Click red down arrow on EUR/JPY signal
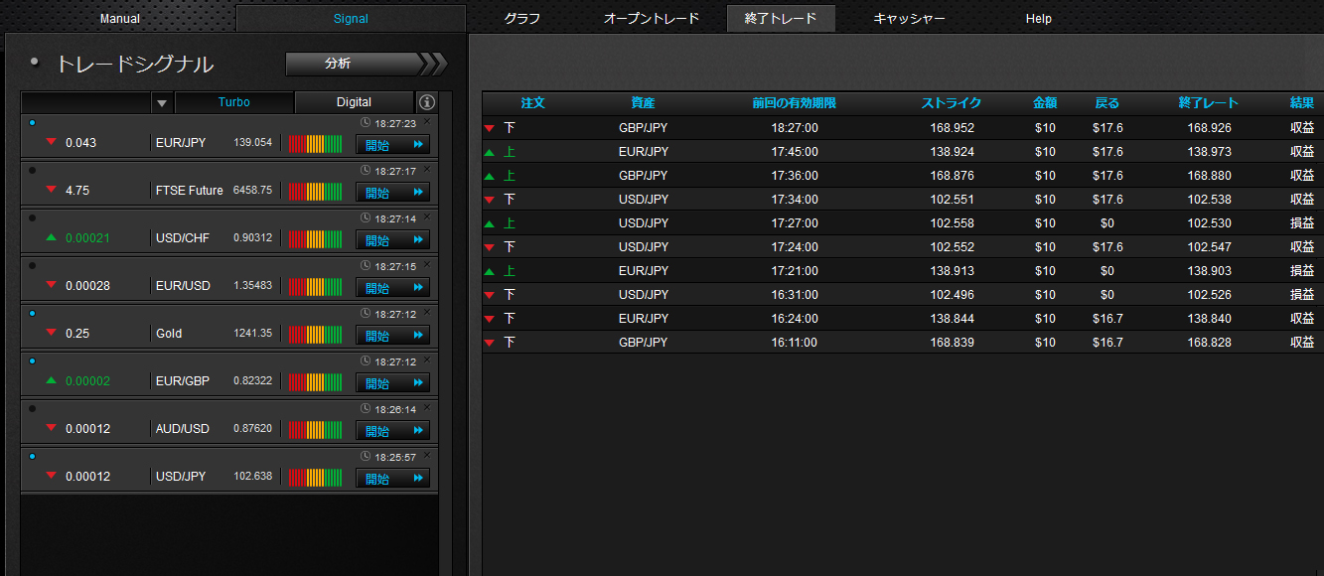1324x576 pixels. tap(52, 142)
